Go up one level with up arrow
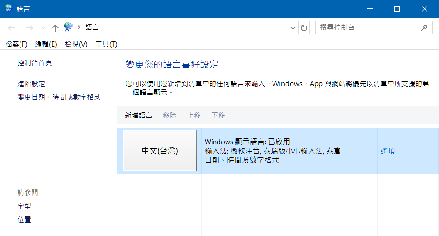The image size is (439, 236). pos(55,28)
